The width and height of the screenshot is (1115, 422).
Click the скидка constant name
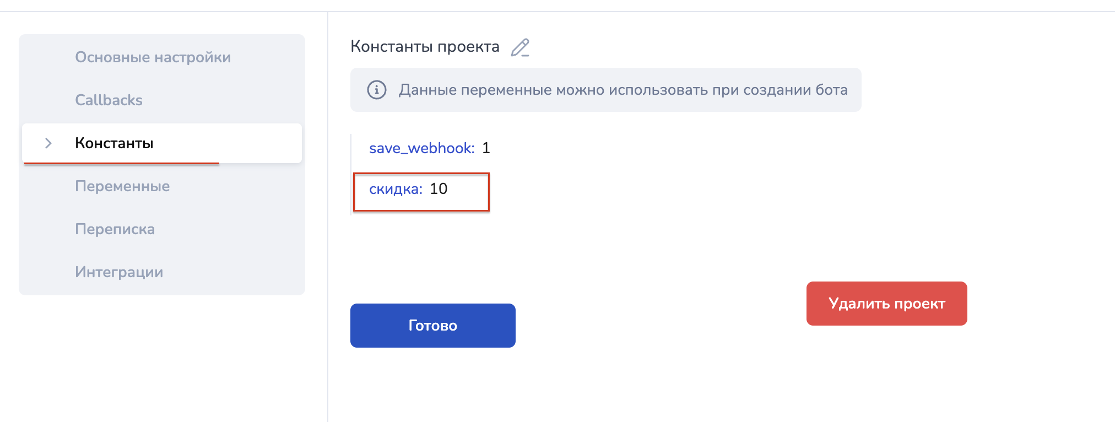tap(396, 189)
